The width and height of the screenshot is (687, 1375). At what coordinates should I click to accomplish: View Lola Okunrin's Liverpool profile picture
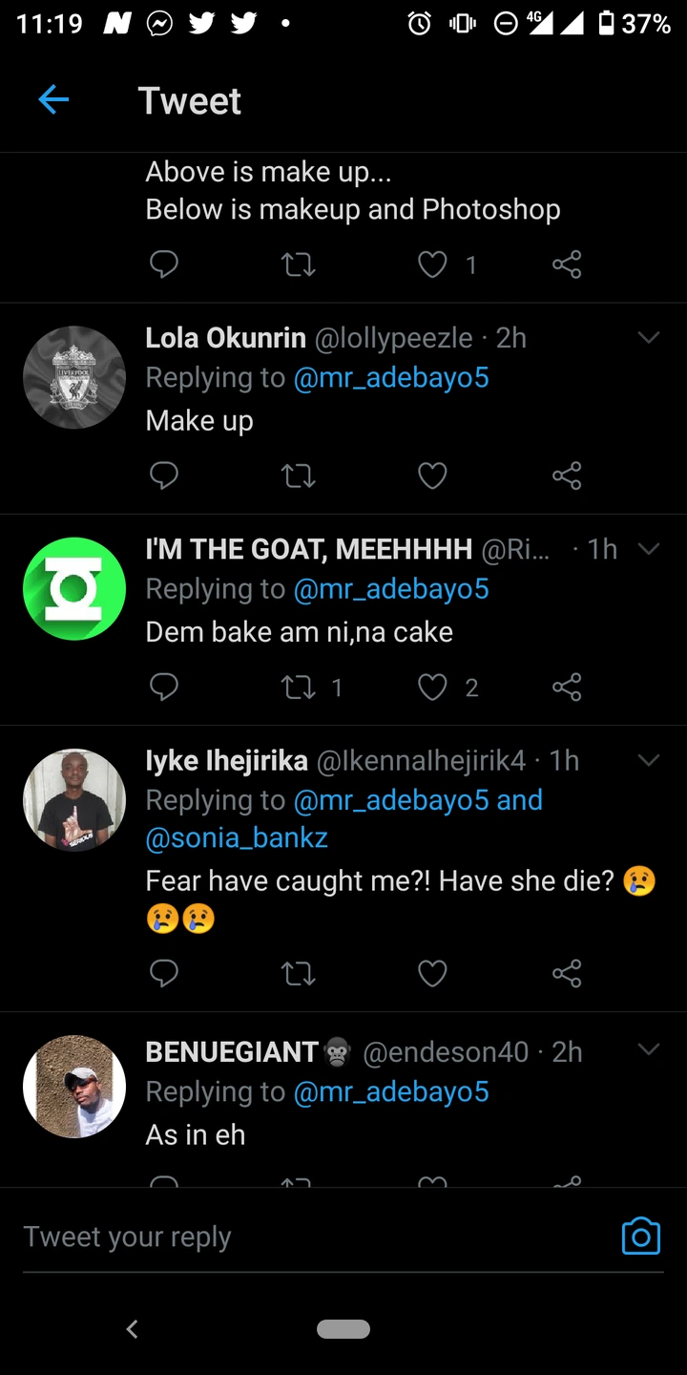click(74, 377)
